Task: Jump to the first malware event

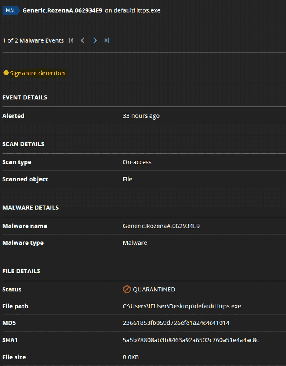Action: [x=71, y=40]
